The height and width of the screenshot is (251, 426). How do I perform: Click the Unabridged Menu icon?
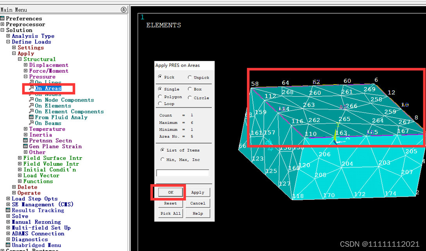pyautogui.click(x=8, y=245)
